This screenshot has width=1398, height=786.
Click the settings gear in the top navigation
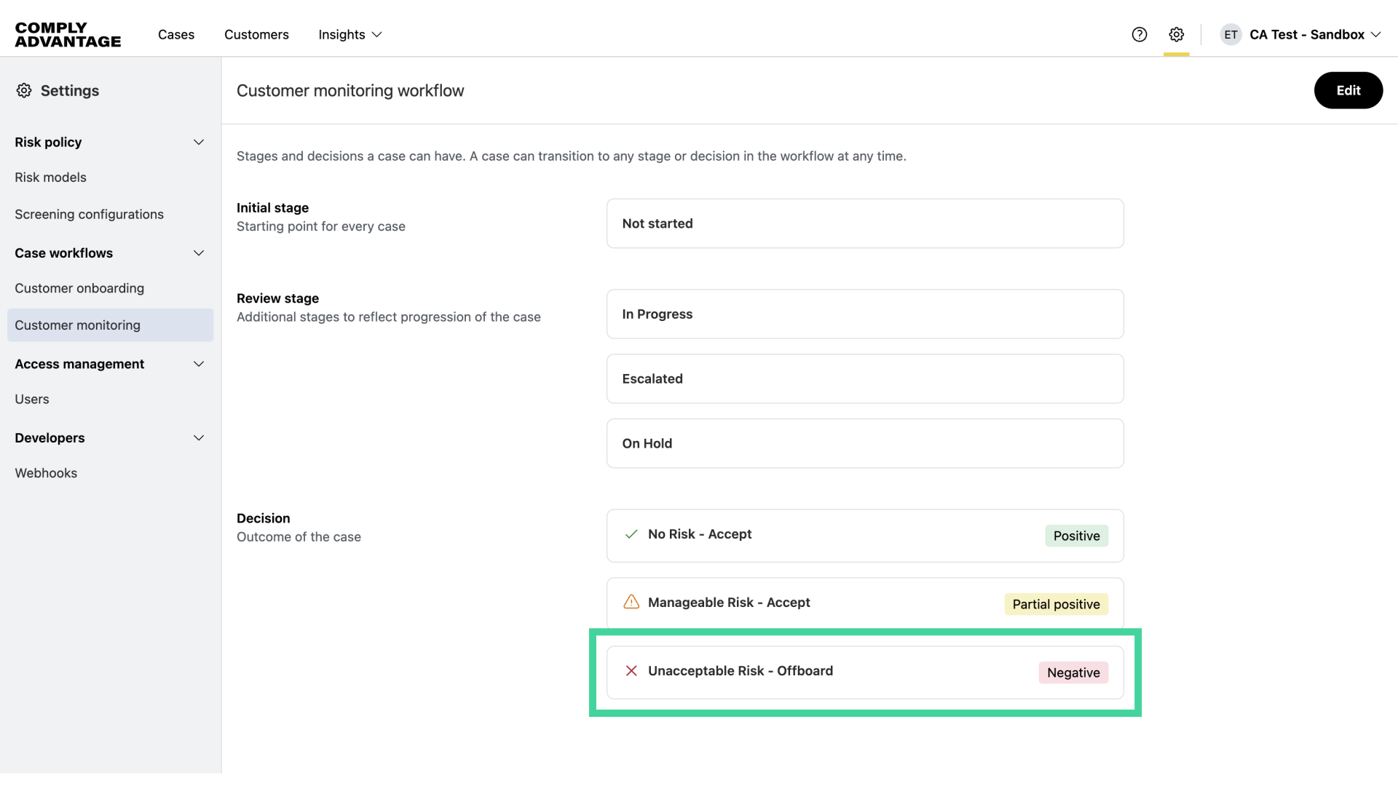click(x=1176, y=34)
